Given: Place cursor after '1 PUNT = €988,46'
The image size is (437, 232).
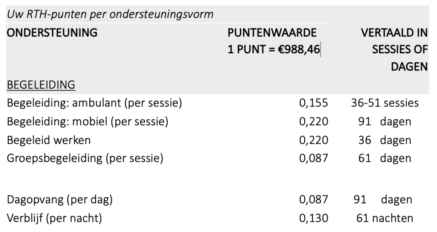Looking at the screenshot, I should tap(320, 49).
